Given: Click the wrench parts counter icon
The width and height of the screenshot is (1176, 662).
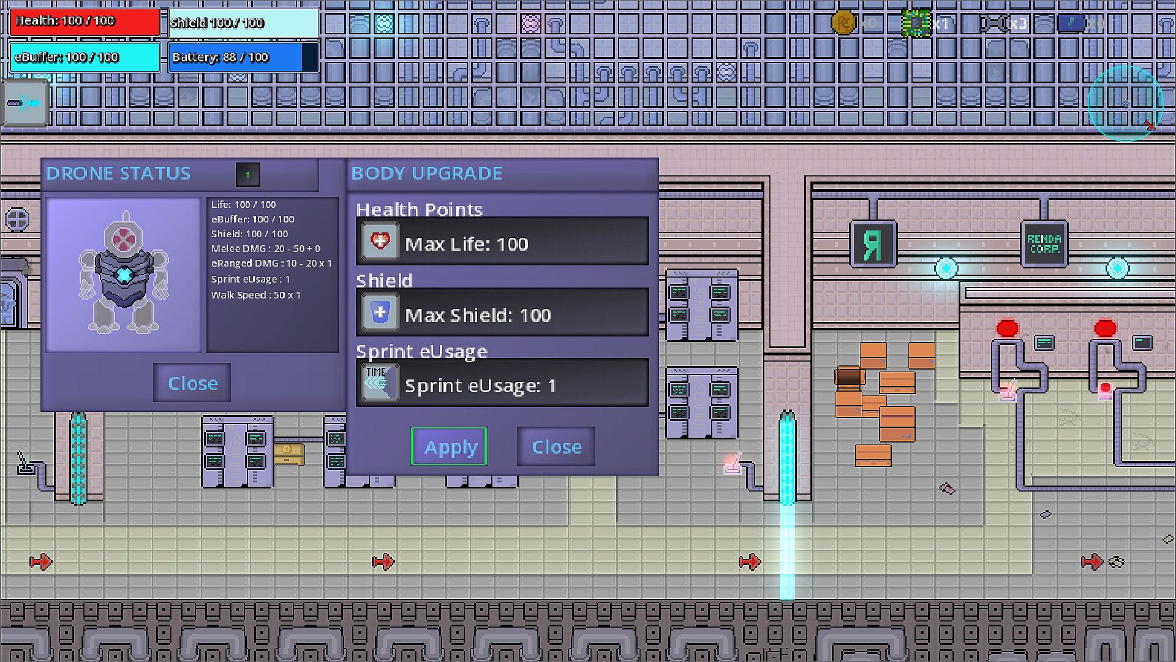Looking at the screenshot, I should pyautogui.click(x=993, y=23).
